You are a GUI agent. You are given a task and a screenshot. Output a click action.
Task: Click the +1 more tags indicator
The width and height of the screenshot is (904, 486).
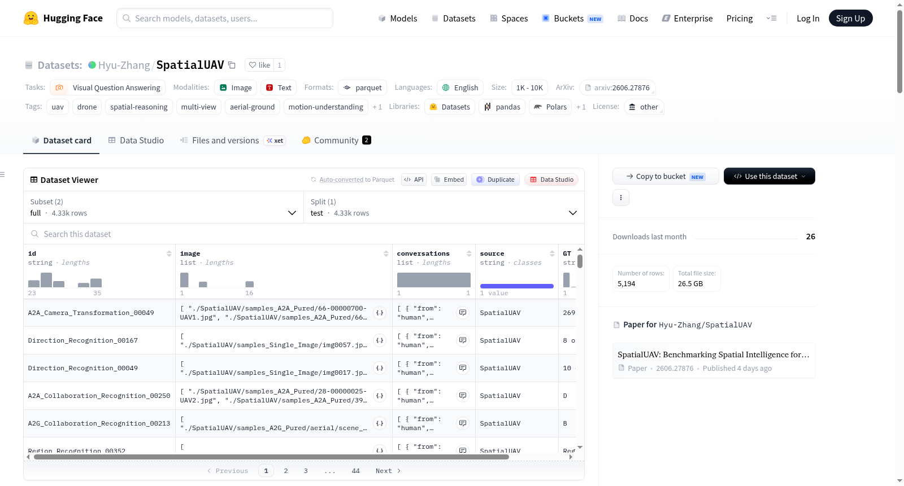[377, 107]
